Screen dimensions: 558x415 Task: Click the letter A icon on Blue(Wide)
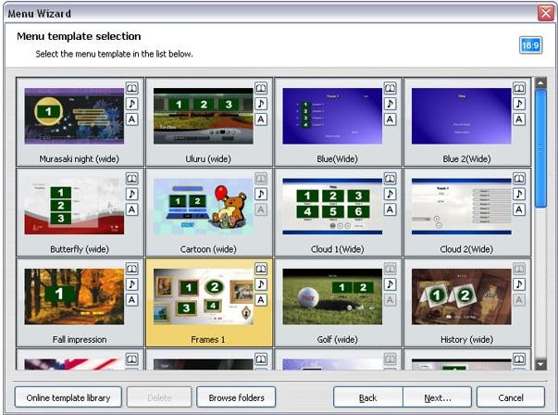click(x=390, y=119)
